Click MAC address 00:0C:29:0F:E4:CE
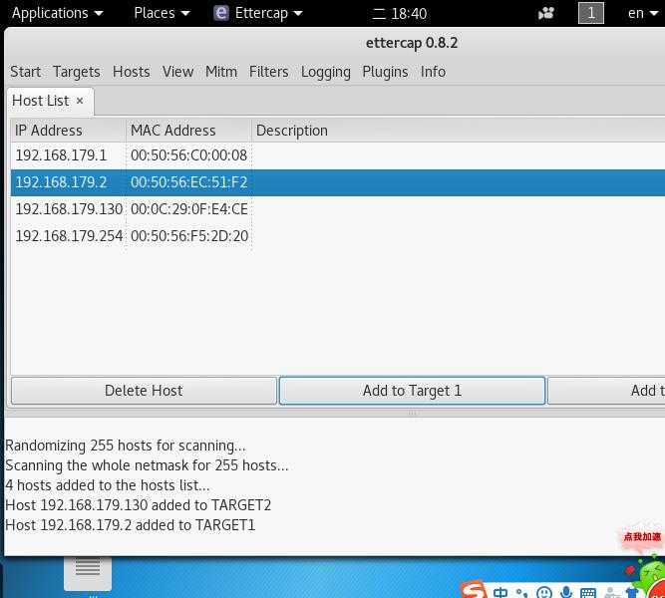Viewport: 665px width, 598px height. point(189,209)
